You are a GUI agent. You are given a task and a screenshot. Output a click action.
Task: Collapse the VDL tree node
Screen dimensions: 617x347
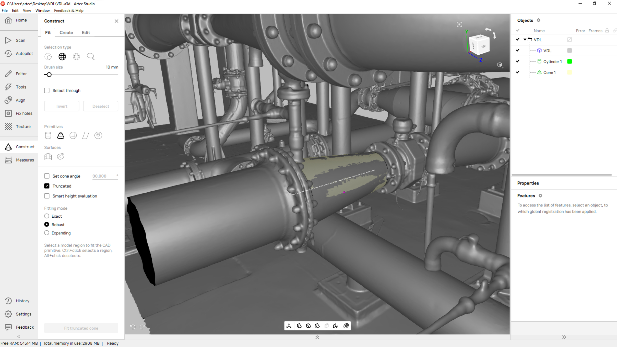pos(525,40)
